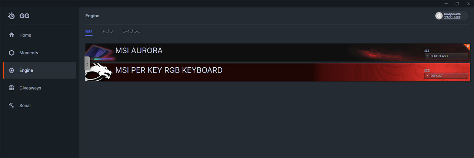The height and width of the screenshot is (158, 474).
Task: Click the MSI PER KEY RGB KEYBOARD title
Action: click(x=169, y=70)
